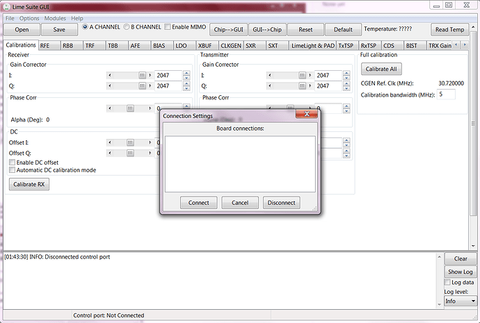Viewport: 480px width, 323px height.
Task: Toggle Automatic DC calibration mode checkbox
Action: 13,170
